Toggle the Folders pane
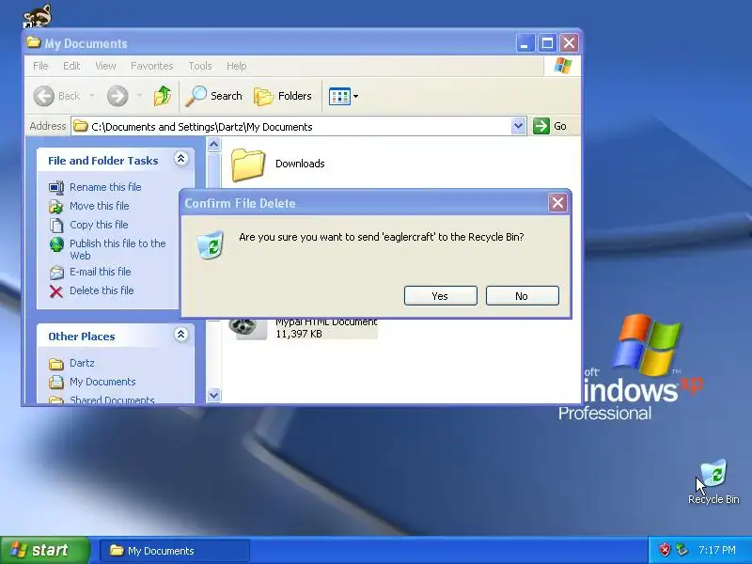This screenshot has width=752, height=564. click(x=283, y=96)
